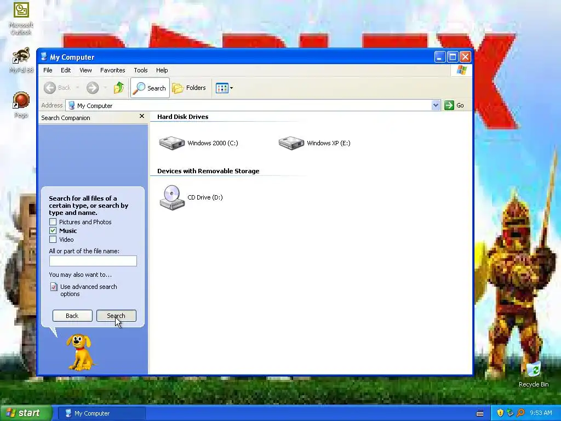The image size is (561, 421).
Task: Click Use advanced search options link
Action: [88, 291]
